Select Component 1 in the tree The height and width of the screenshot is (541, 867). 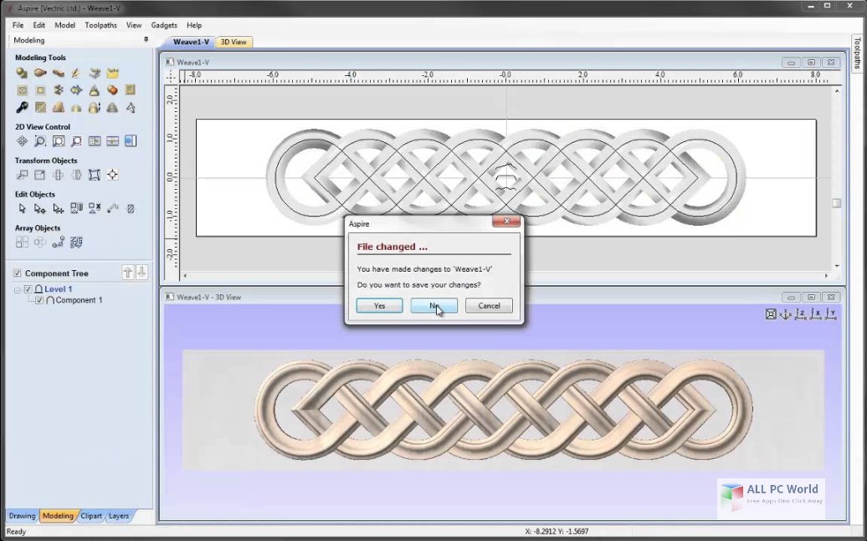79,300
